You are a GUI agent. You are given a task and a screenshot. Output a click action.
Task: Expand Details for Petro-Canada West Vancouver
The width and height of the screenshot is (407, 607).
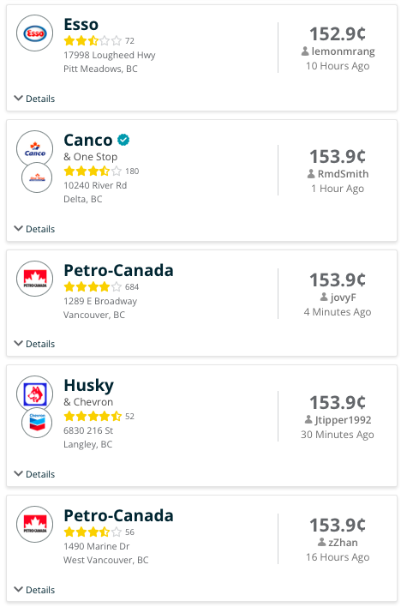point(34,590)
